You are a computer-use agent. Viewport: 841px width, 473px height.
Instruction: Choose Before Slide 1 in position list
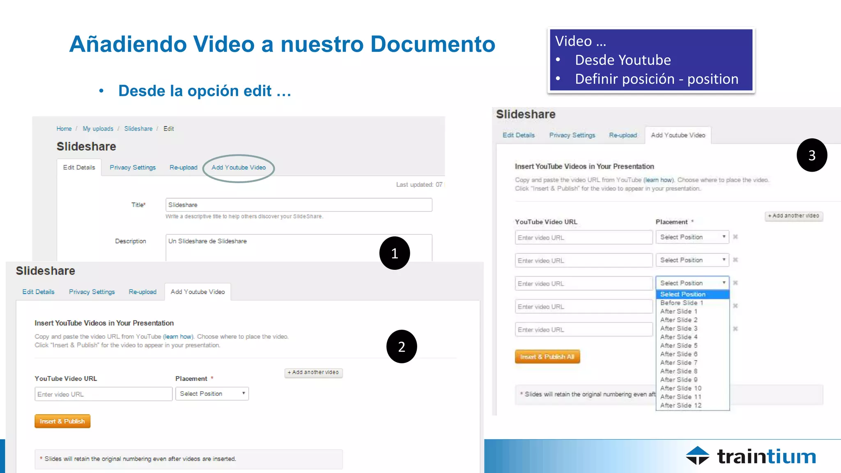[x=692, y=303]
